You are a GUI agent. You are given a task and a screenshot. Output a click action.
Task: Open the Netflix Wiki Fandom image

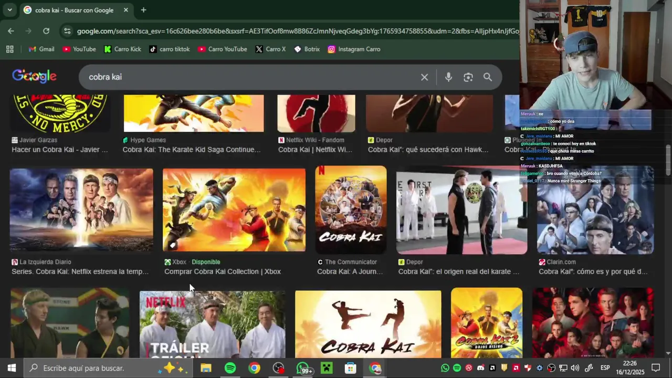pyautogui.click(x=316, y=113)
